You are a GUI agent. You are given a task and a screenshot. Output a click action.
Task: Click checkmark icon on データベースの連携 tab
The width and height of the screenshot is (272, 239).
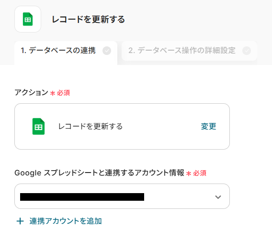107,51
